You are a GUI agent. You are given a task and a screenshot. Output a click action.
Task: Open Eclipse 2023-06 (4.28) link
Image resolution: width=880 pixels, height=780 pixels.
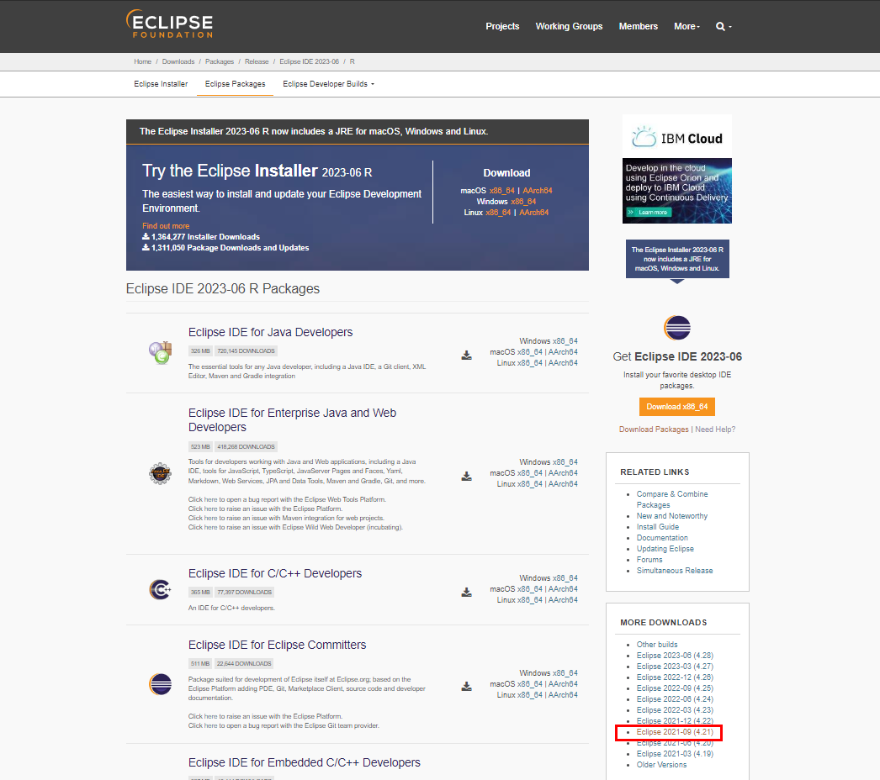pos(675,656)
